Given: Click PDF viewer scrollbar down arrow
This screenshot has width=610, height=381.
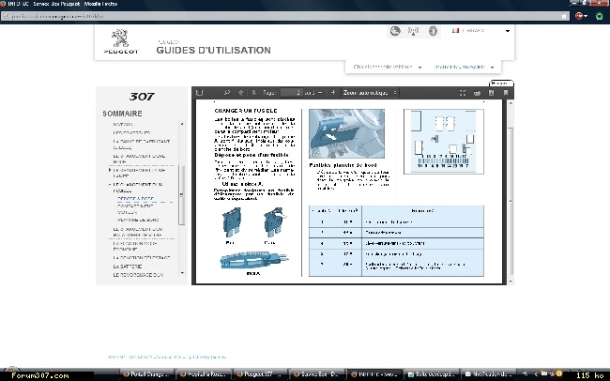Looking at the screenshot, I should coord(511,282).
